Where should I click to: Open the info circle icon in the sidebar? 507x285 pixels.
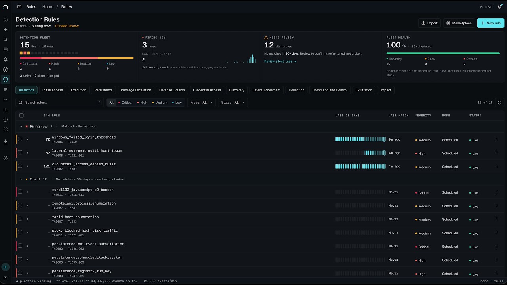[x=5, y=120]
